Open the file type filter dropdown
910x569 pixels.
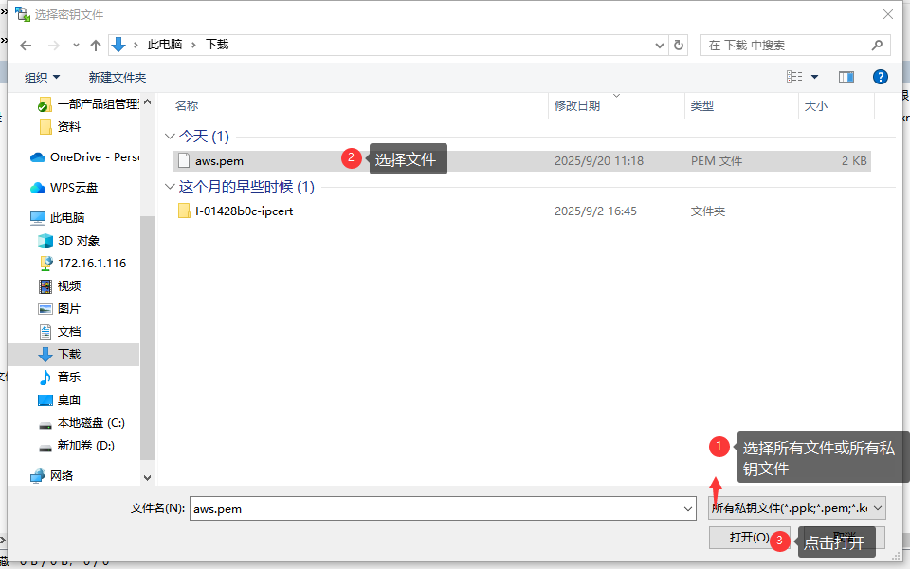click(797, 509)
